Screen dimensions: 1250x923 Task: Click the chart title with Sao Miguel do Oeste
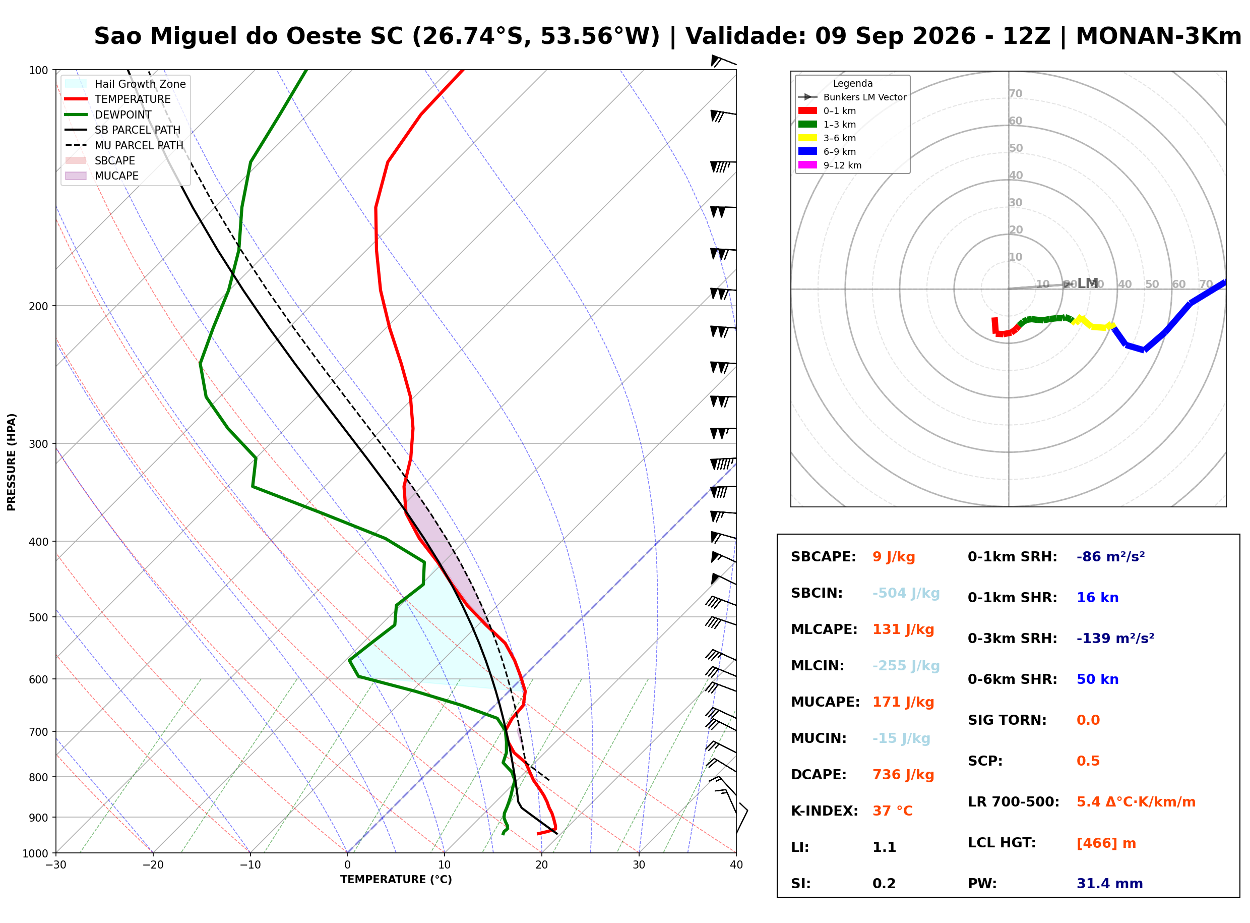(x=668, y=36)
